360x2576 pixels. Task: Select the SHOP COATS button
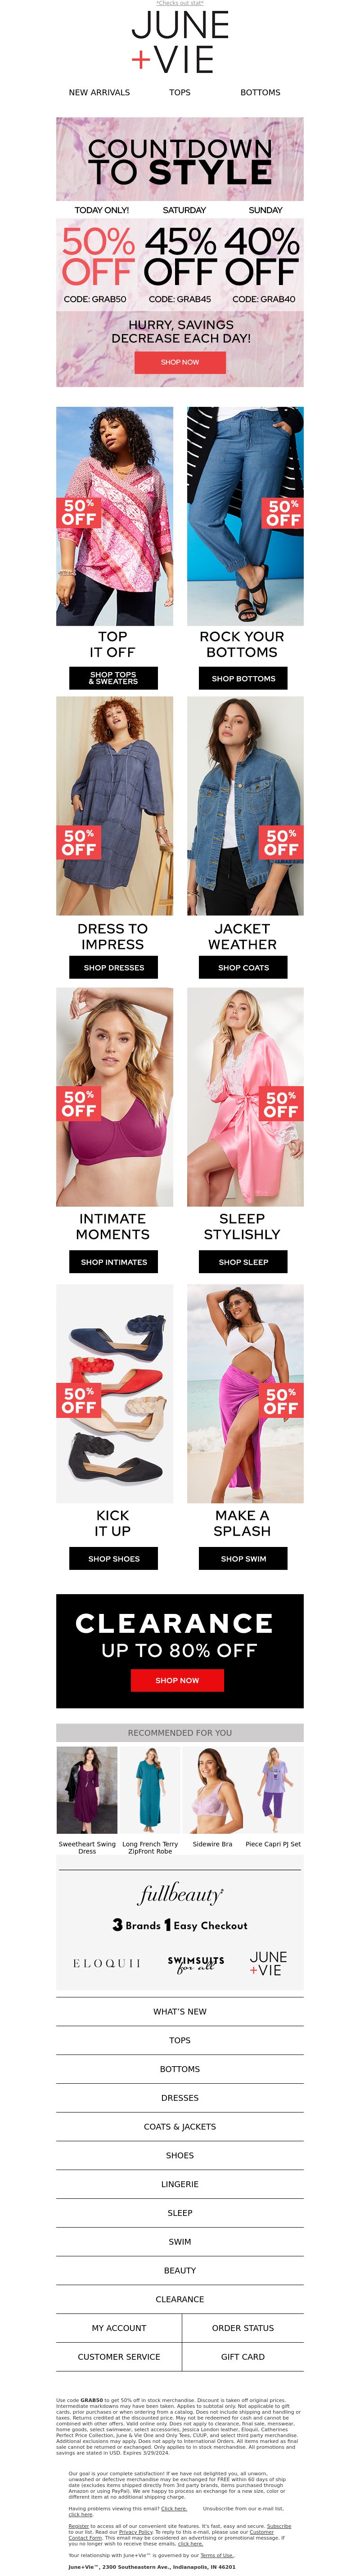point(243,967)
